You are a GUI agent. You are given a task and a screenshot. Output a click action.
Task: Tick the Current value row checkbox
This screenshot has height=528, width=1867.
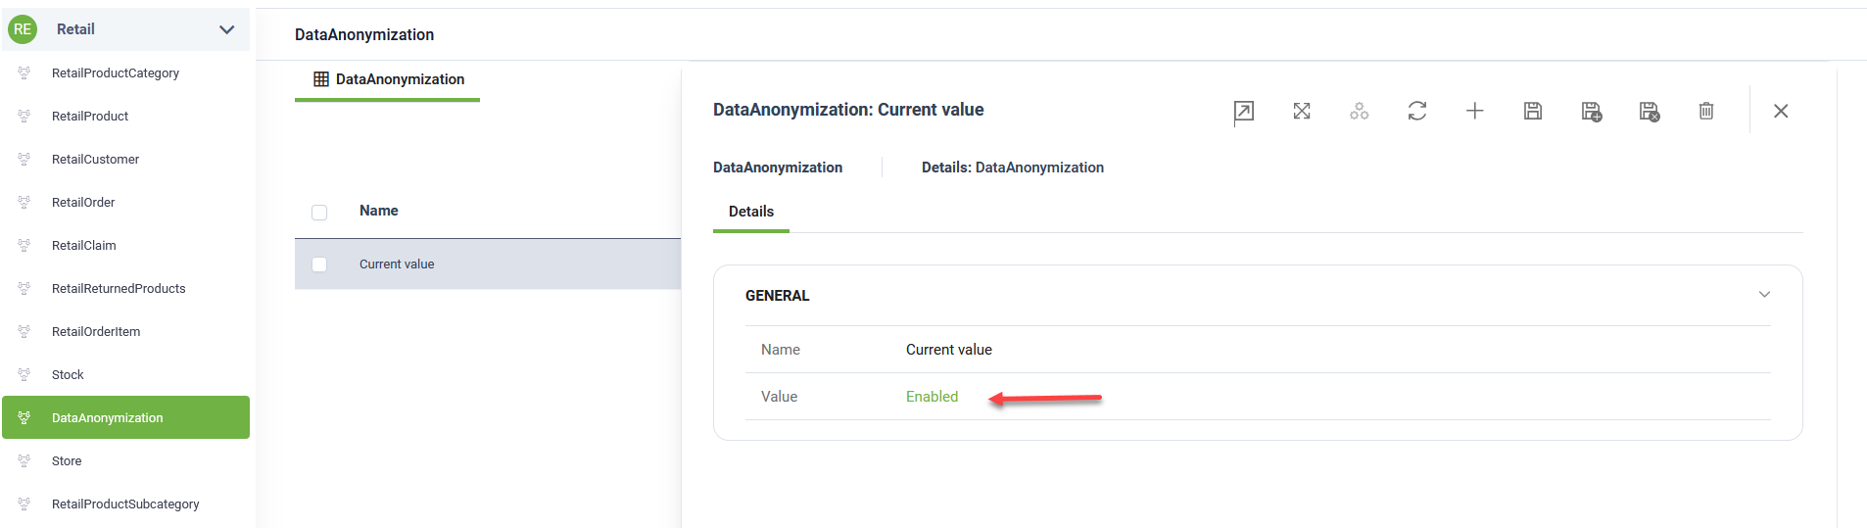coord(319,264)
